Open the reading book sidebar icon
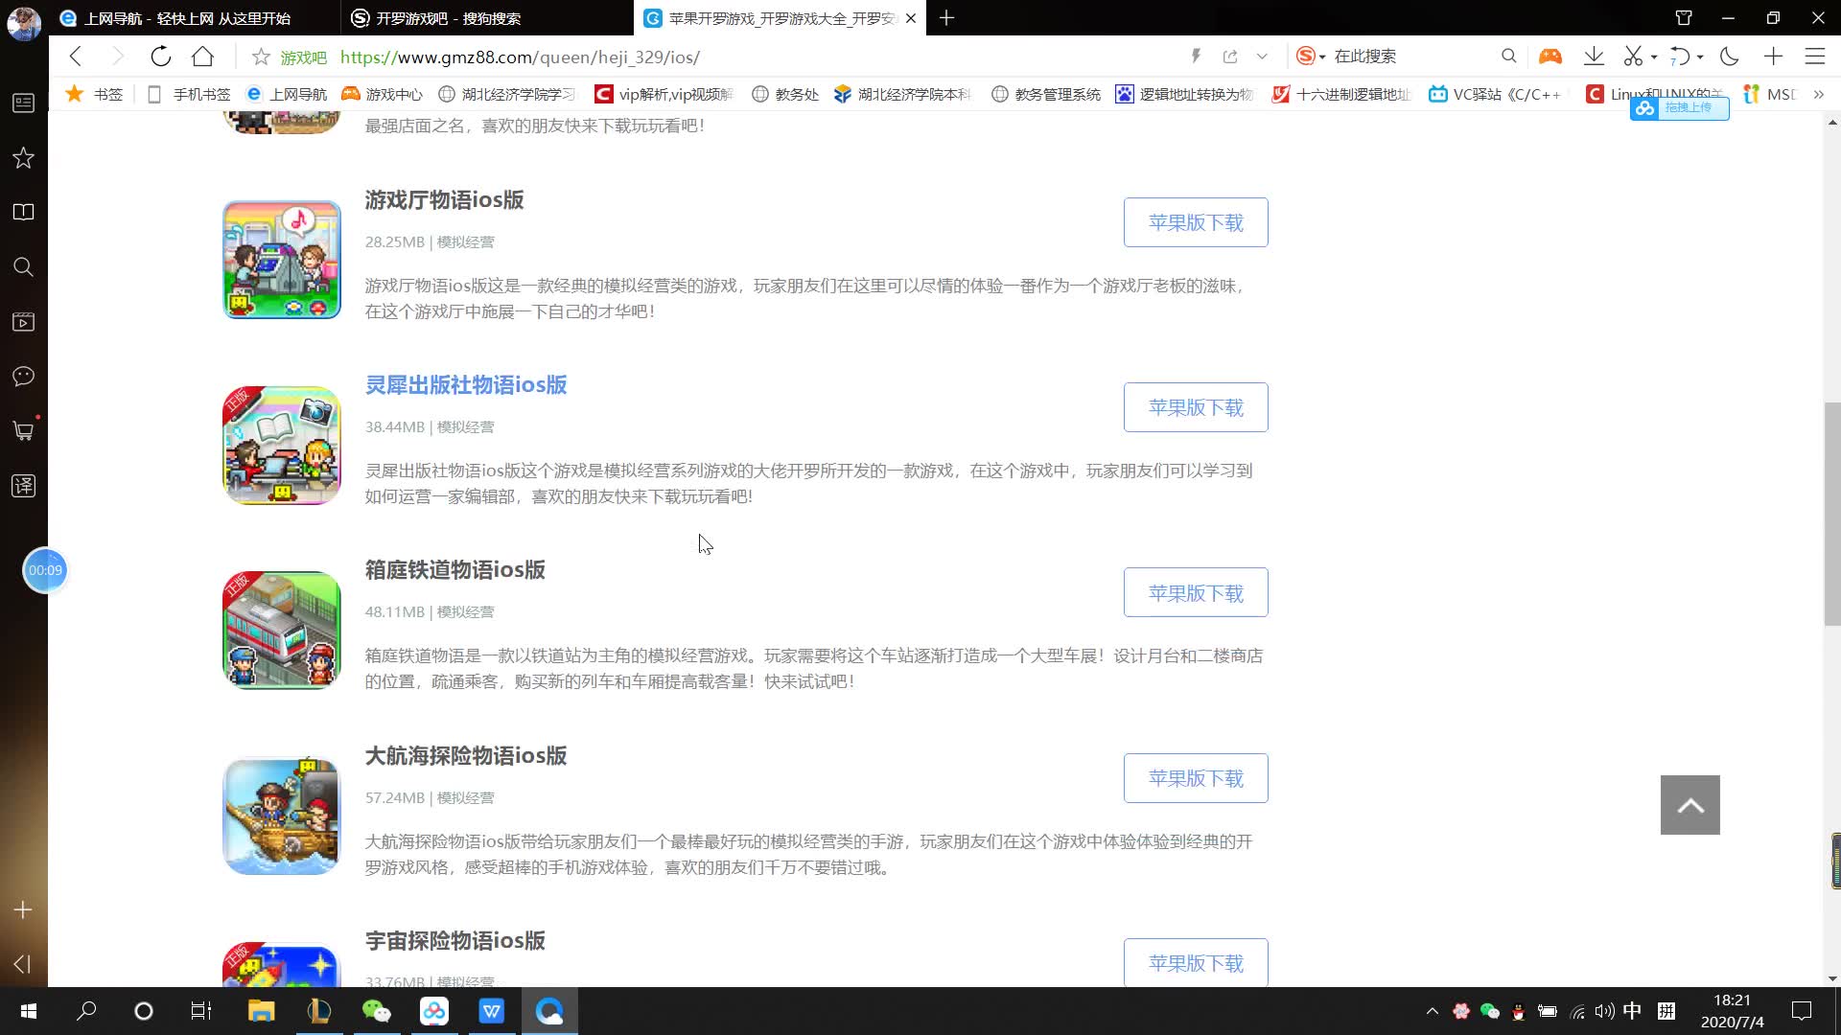1841x1035 pixels. (x=23, y=212)
